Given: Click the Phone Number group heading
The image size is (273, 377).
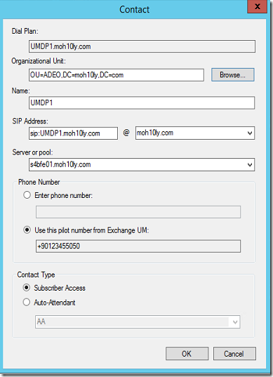Looking at the screenshot, I should coord(39,182).
